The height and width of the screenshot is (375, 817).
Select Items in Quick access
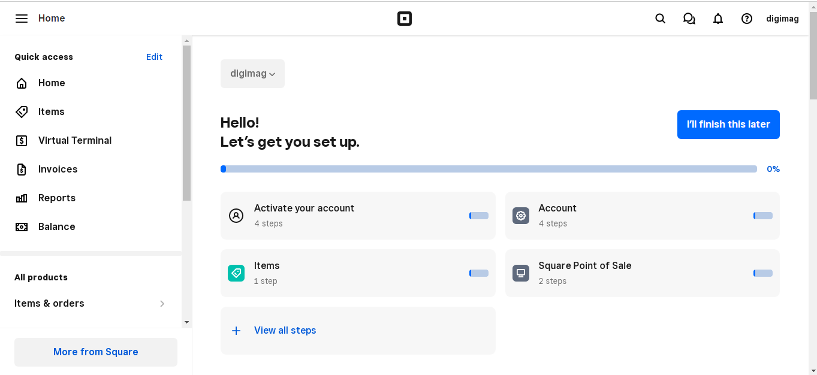(51, 112)
